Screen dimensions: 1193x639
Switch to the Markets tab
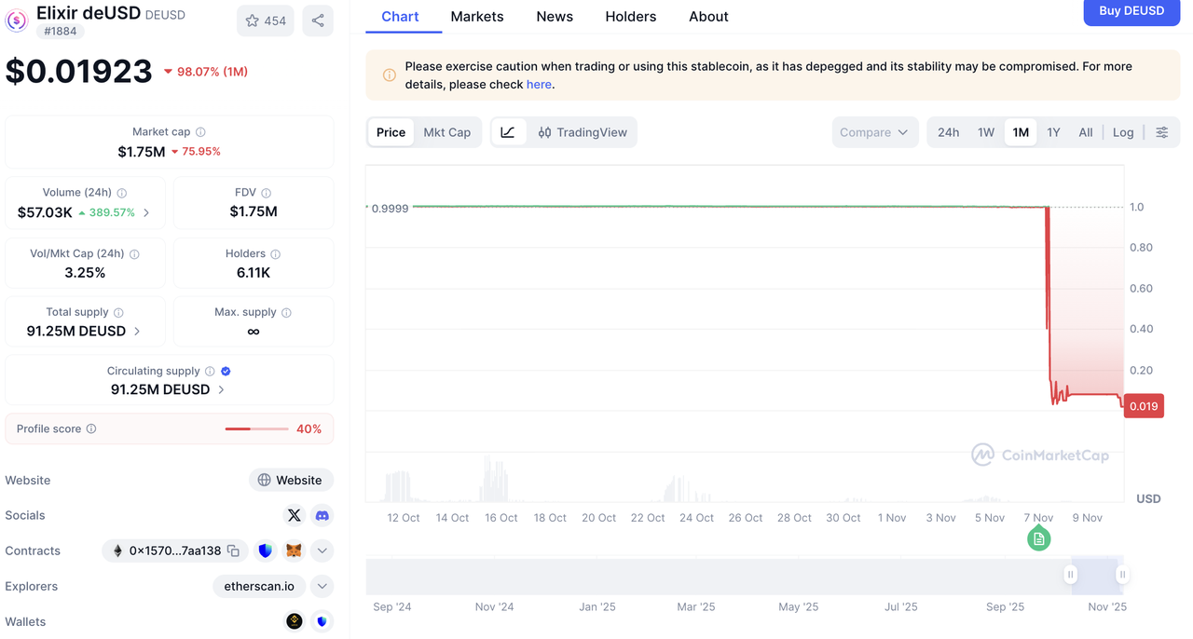[476, 17]
